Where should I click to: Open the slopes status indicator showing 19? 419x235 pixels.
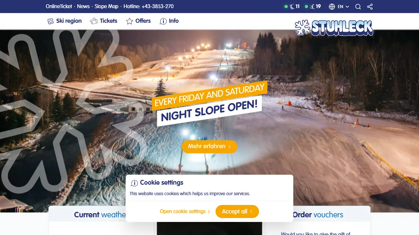[x=313, y=7]
